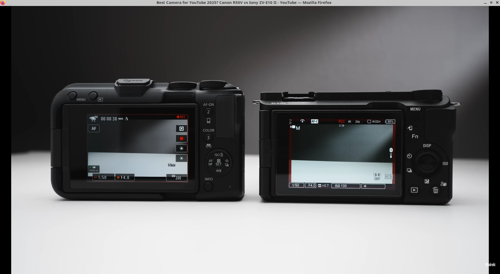Click the Canon camera's playback button icon

pos(100,100)
